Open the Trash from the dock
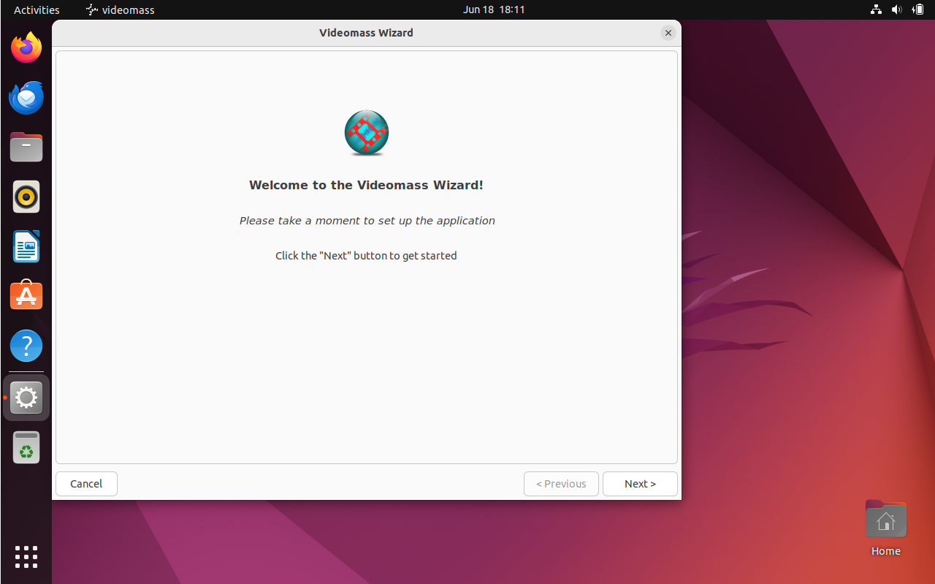The height and width of the screenshot is (584, 935). point(26,448)
